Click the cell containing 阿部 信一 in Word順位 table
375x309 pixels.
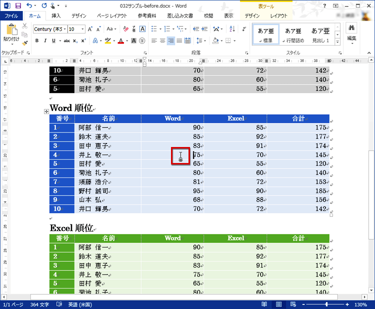pos(108,127)
